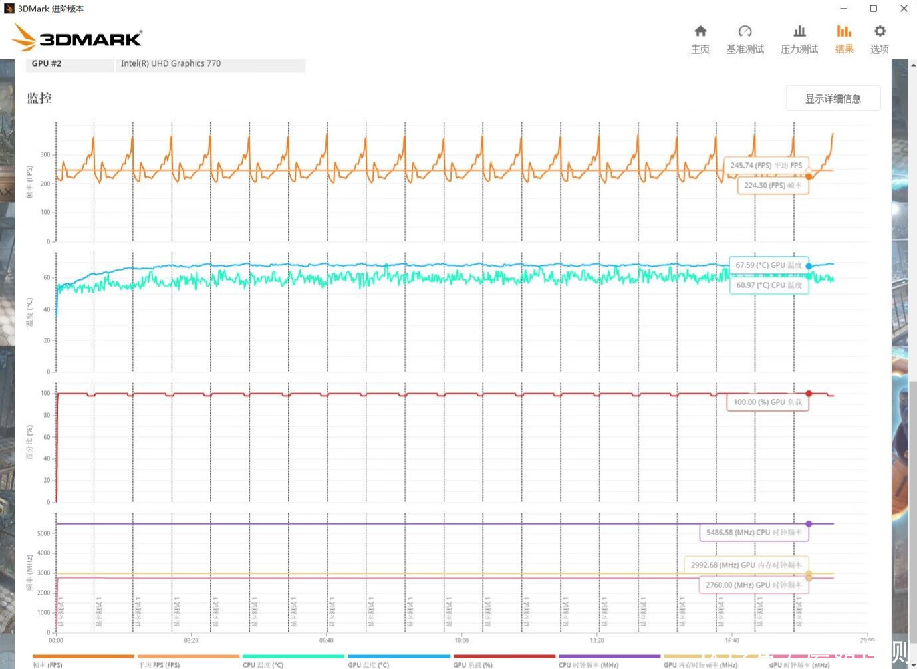Click the GPU #2 label cell
The width and height of the screenshot is (917, 669).
click(x=70, y=64)
